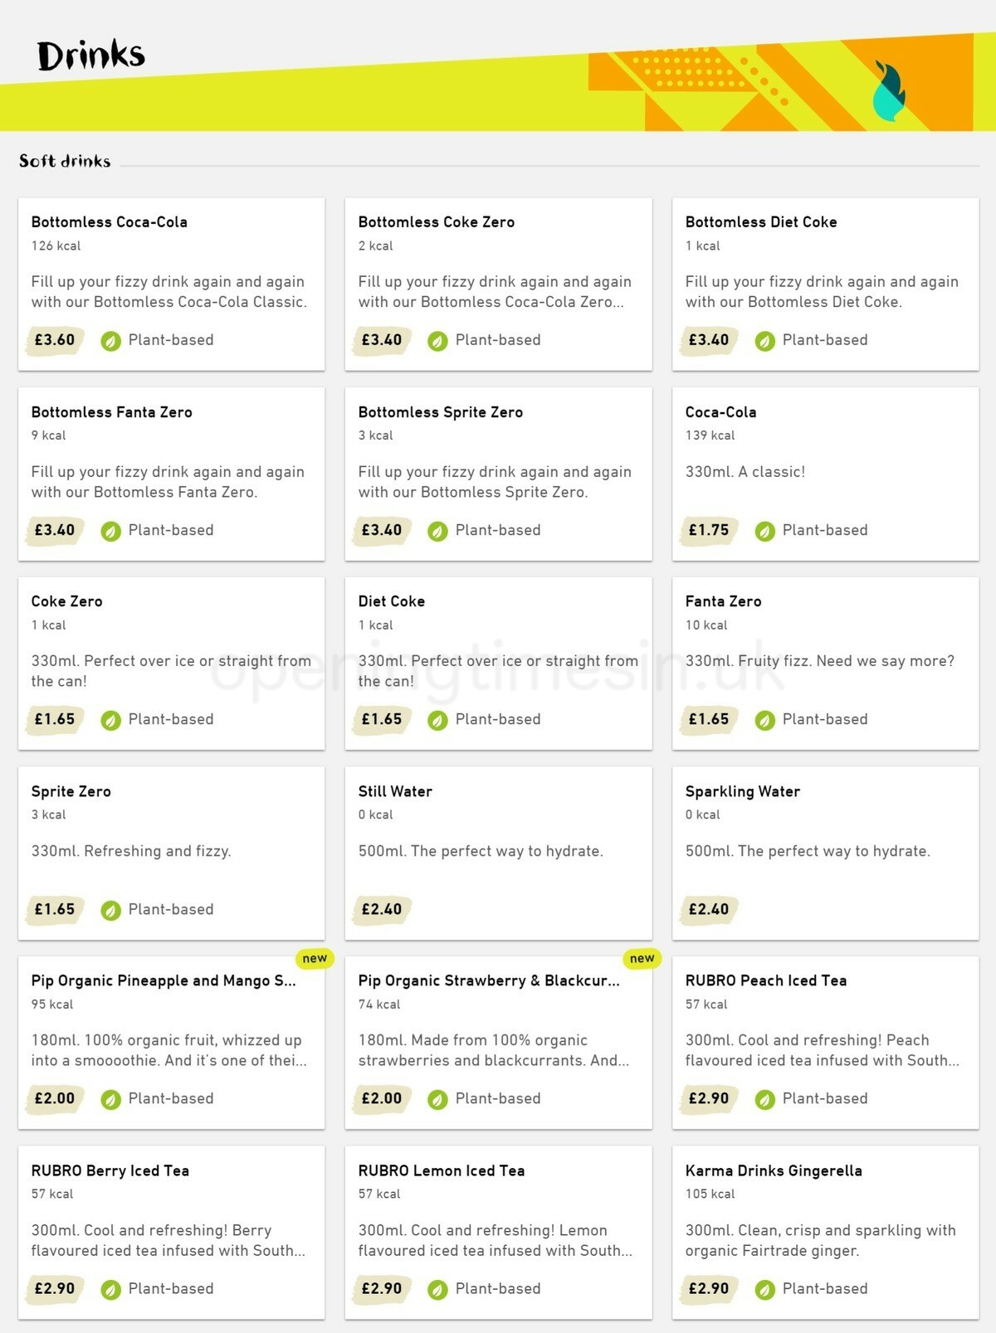Click the leaf icon on Karma Drinks Gingerella

click(764, 1289)
